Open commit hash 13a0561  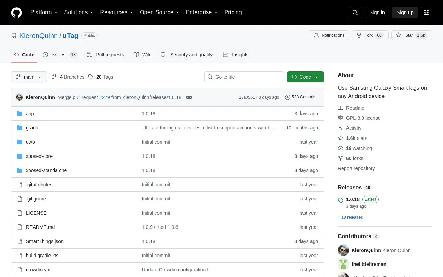pos(247,97)
